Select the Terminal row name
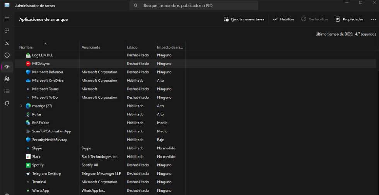The width and height of the screenshot is (379, 195). point(39,182)
